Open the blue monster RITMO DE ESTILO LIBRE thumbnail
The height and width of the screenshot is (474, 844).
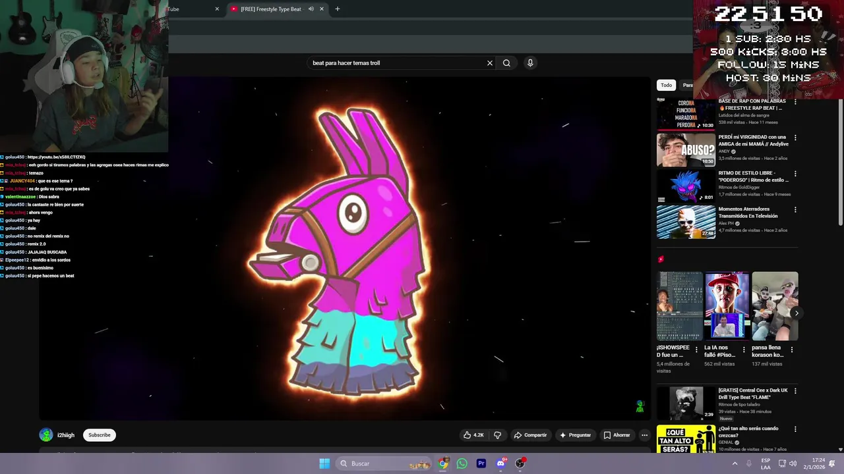point(686,186)
